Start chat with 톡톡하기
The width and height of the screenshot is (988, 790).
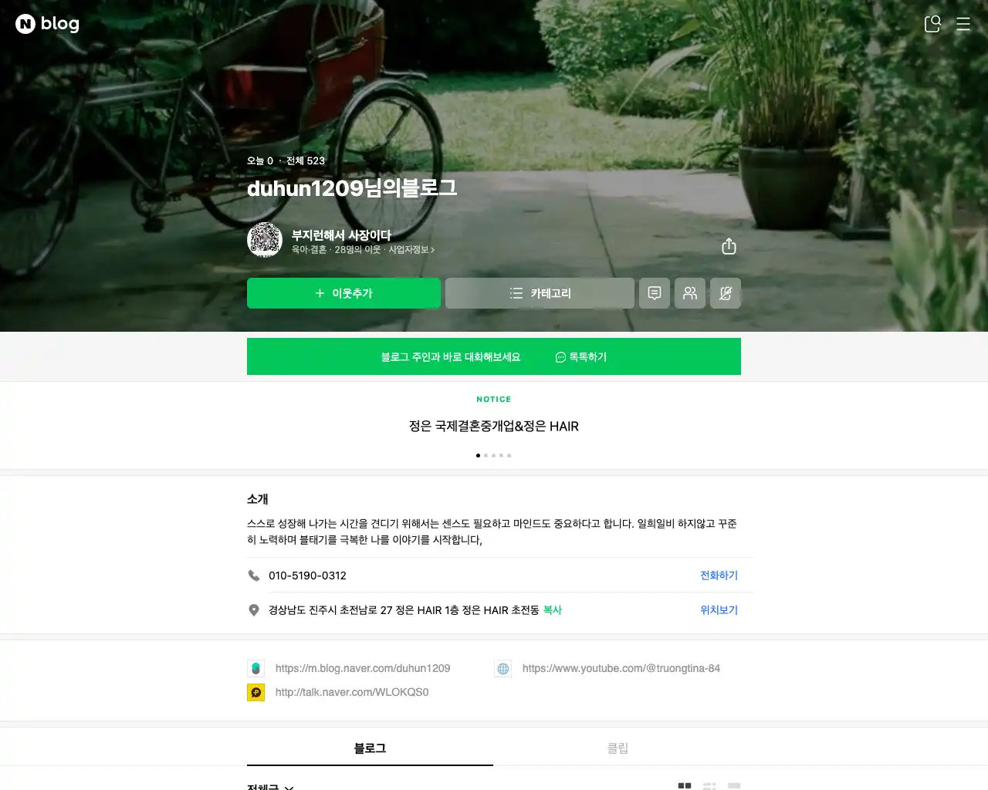[x=581, y=357]
